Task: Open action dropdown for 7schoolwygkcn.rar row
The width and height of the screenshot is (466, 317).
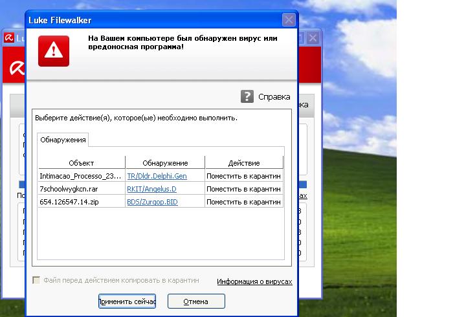Action: coord(244,189)
